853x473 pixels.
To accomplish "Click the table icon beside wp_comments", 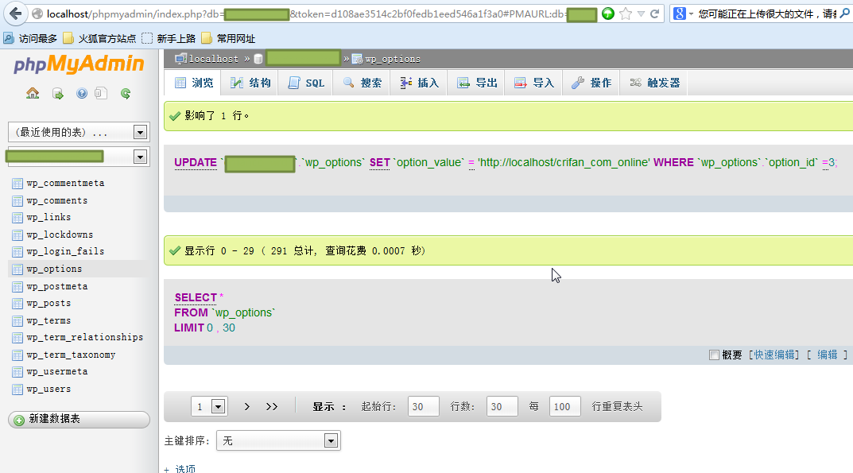I will [17, 201].
